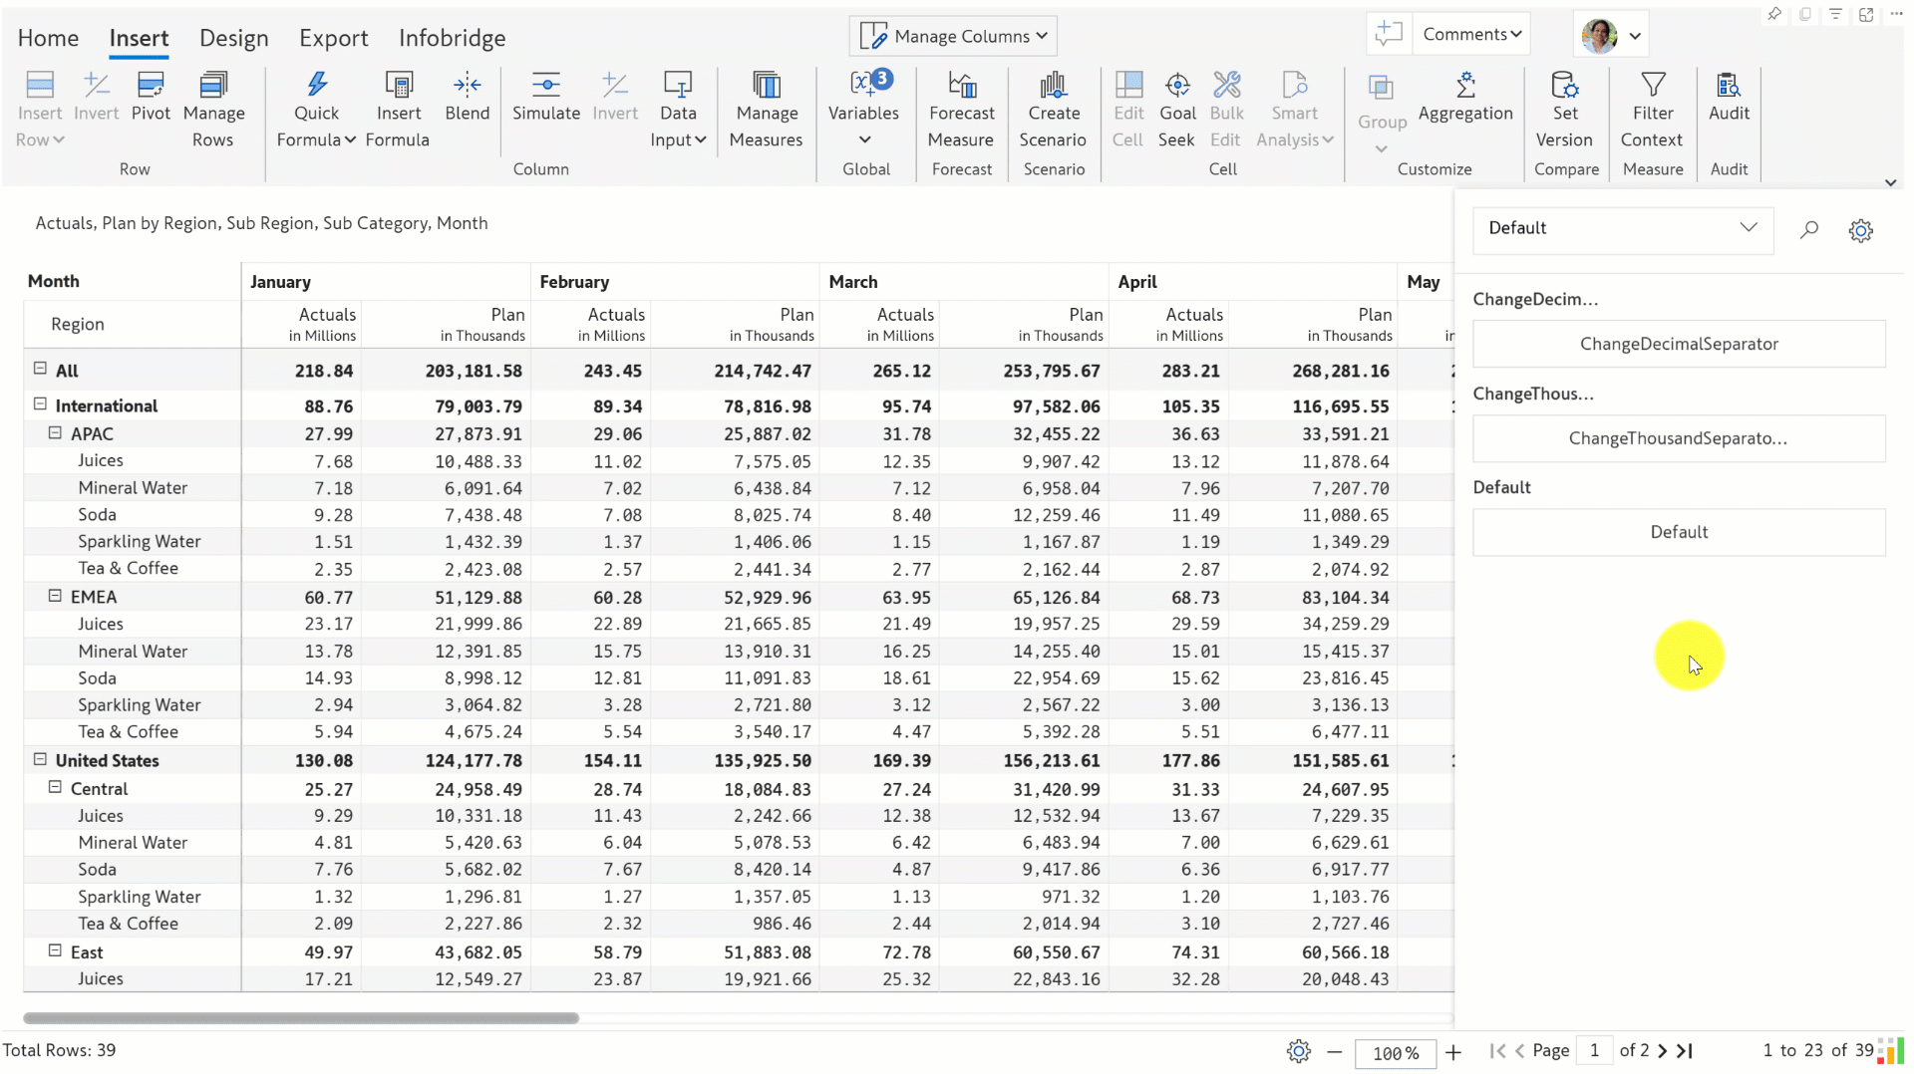
Task: Collapse the EMEA sub region
Action: pyautogui.click(x=55, y=596)
